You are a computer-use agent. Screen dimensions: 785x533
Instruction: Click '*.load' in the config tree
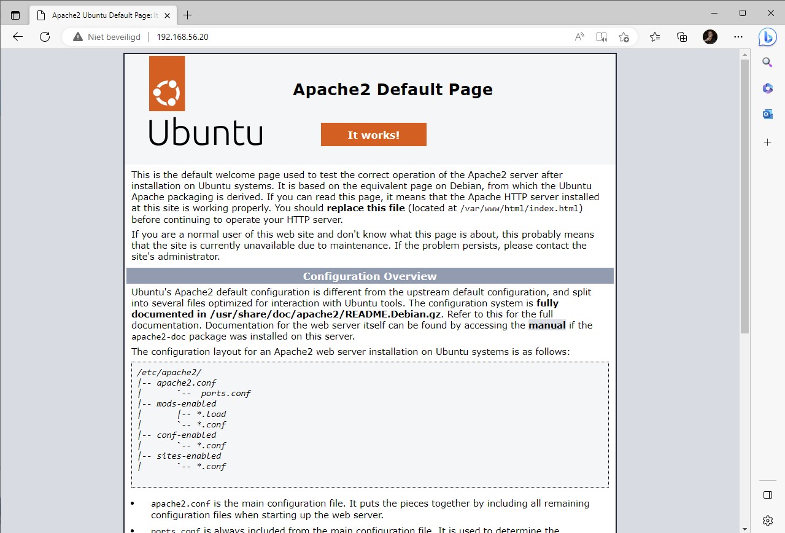click(211, 414)
